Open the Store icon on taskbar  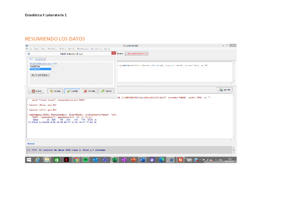[56, 160]
